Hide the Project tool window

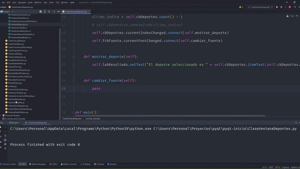(59, 12)
